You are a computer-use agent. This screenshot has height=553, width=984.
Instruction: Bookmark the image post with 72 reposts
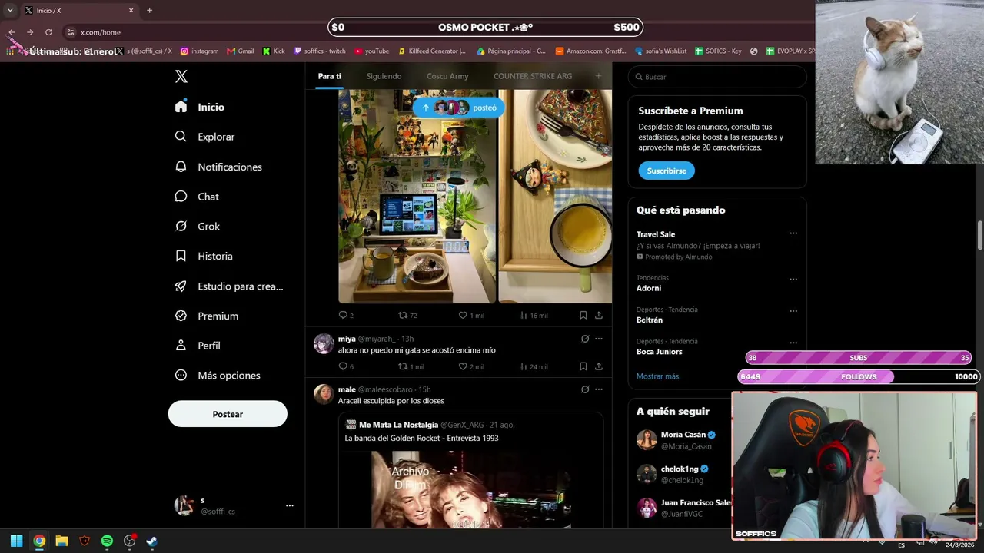(583, 316)
